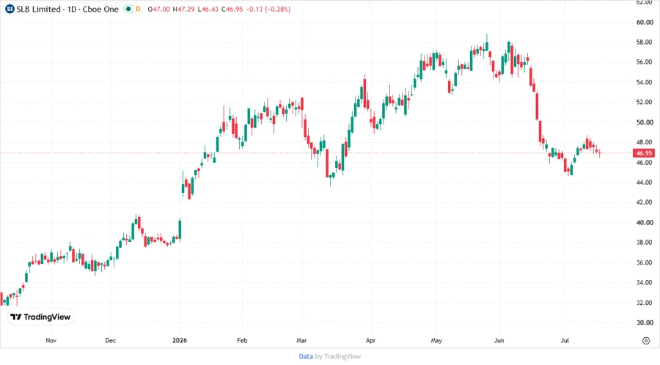Click the 30.00 price axis label
Screen dimensions: 660x365
tap(645, 322)
